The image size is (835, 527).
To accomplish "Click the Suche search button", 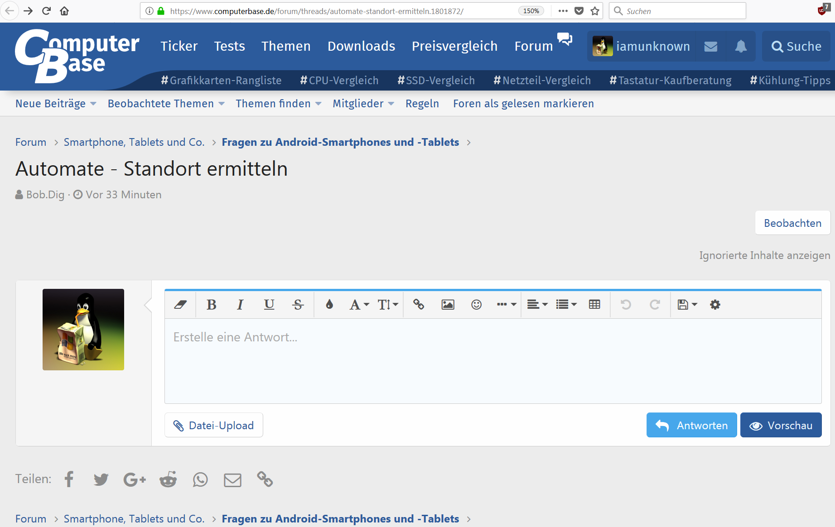I will [796, 46].
